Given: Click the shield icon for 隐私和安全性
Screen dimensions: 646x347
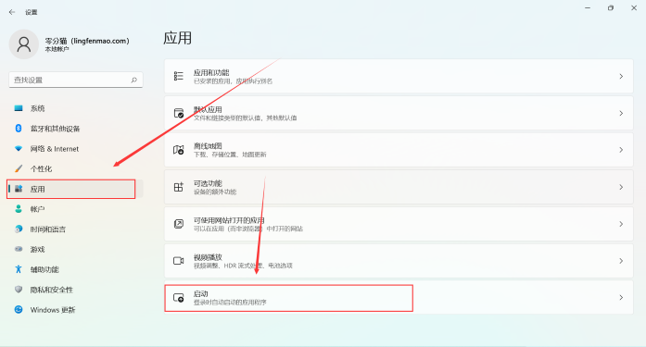Looking at the screenshot, I should click(19, 290).
